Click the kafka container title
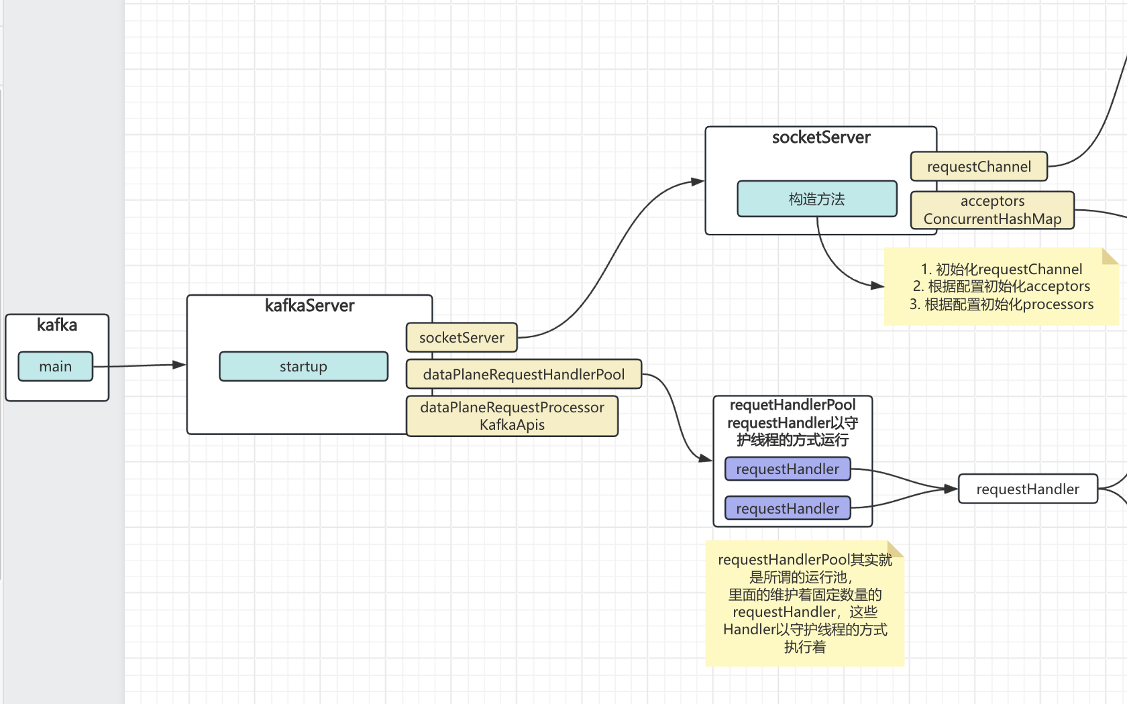The image size is (1127, 704). tap(57, 325)
